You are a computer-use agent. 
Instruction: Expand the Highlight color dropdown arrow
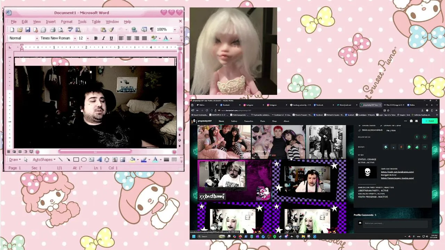click(160, 38)
